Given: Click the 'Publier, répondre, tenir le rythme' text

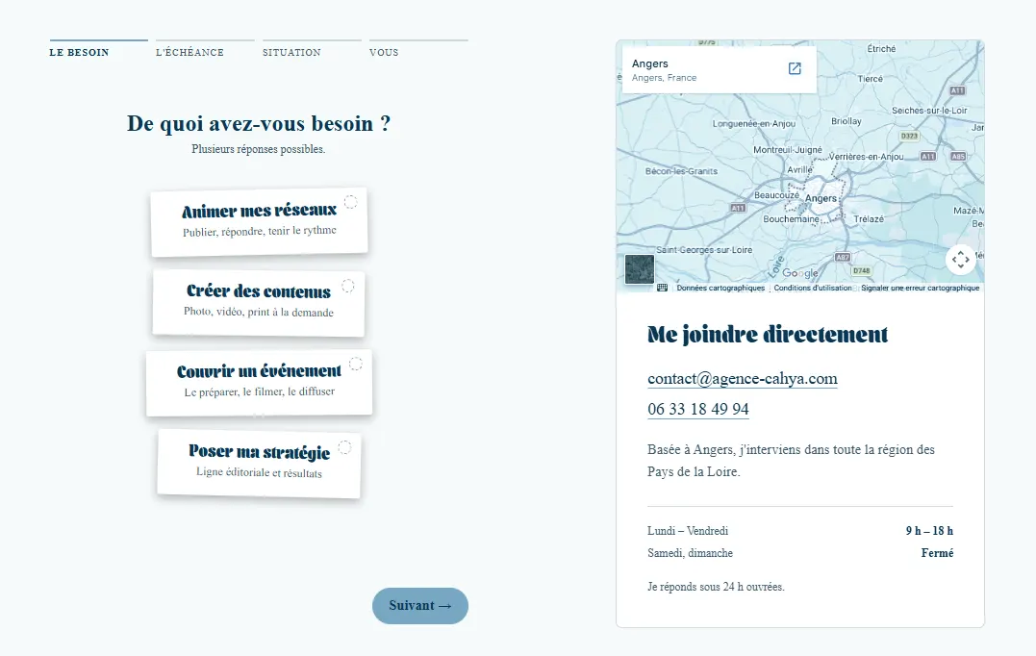Looking at the screenshot, I should point(260,231).
